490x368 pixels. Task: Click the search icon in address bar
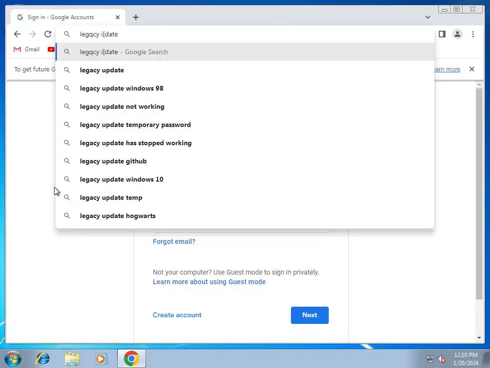point(67,34)
